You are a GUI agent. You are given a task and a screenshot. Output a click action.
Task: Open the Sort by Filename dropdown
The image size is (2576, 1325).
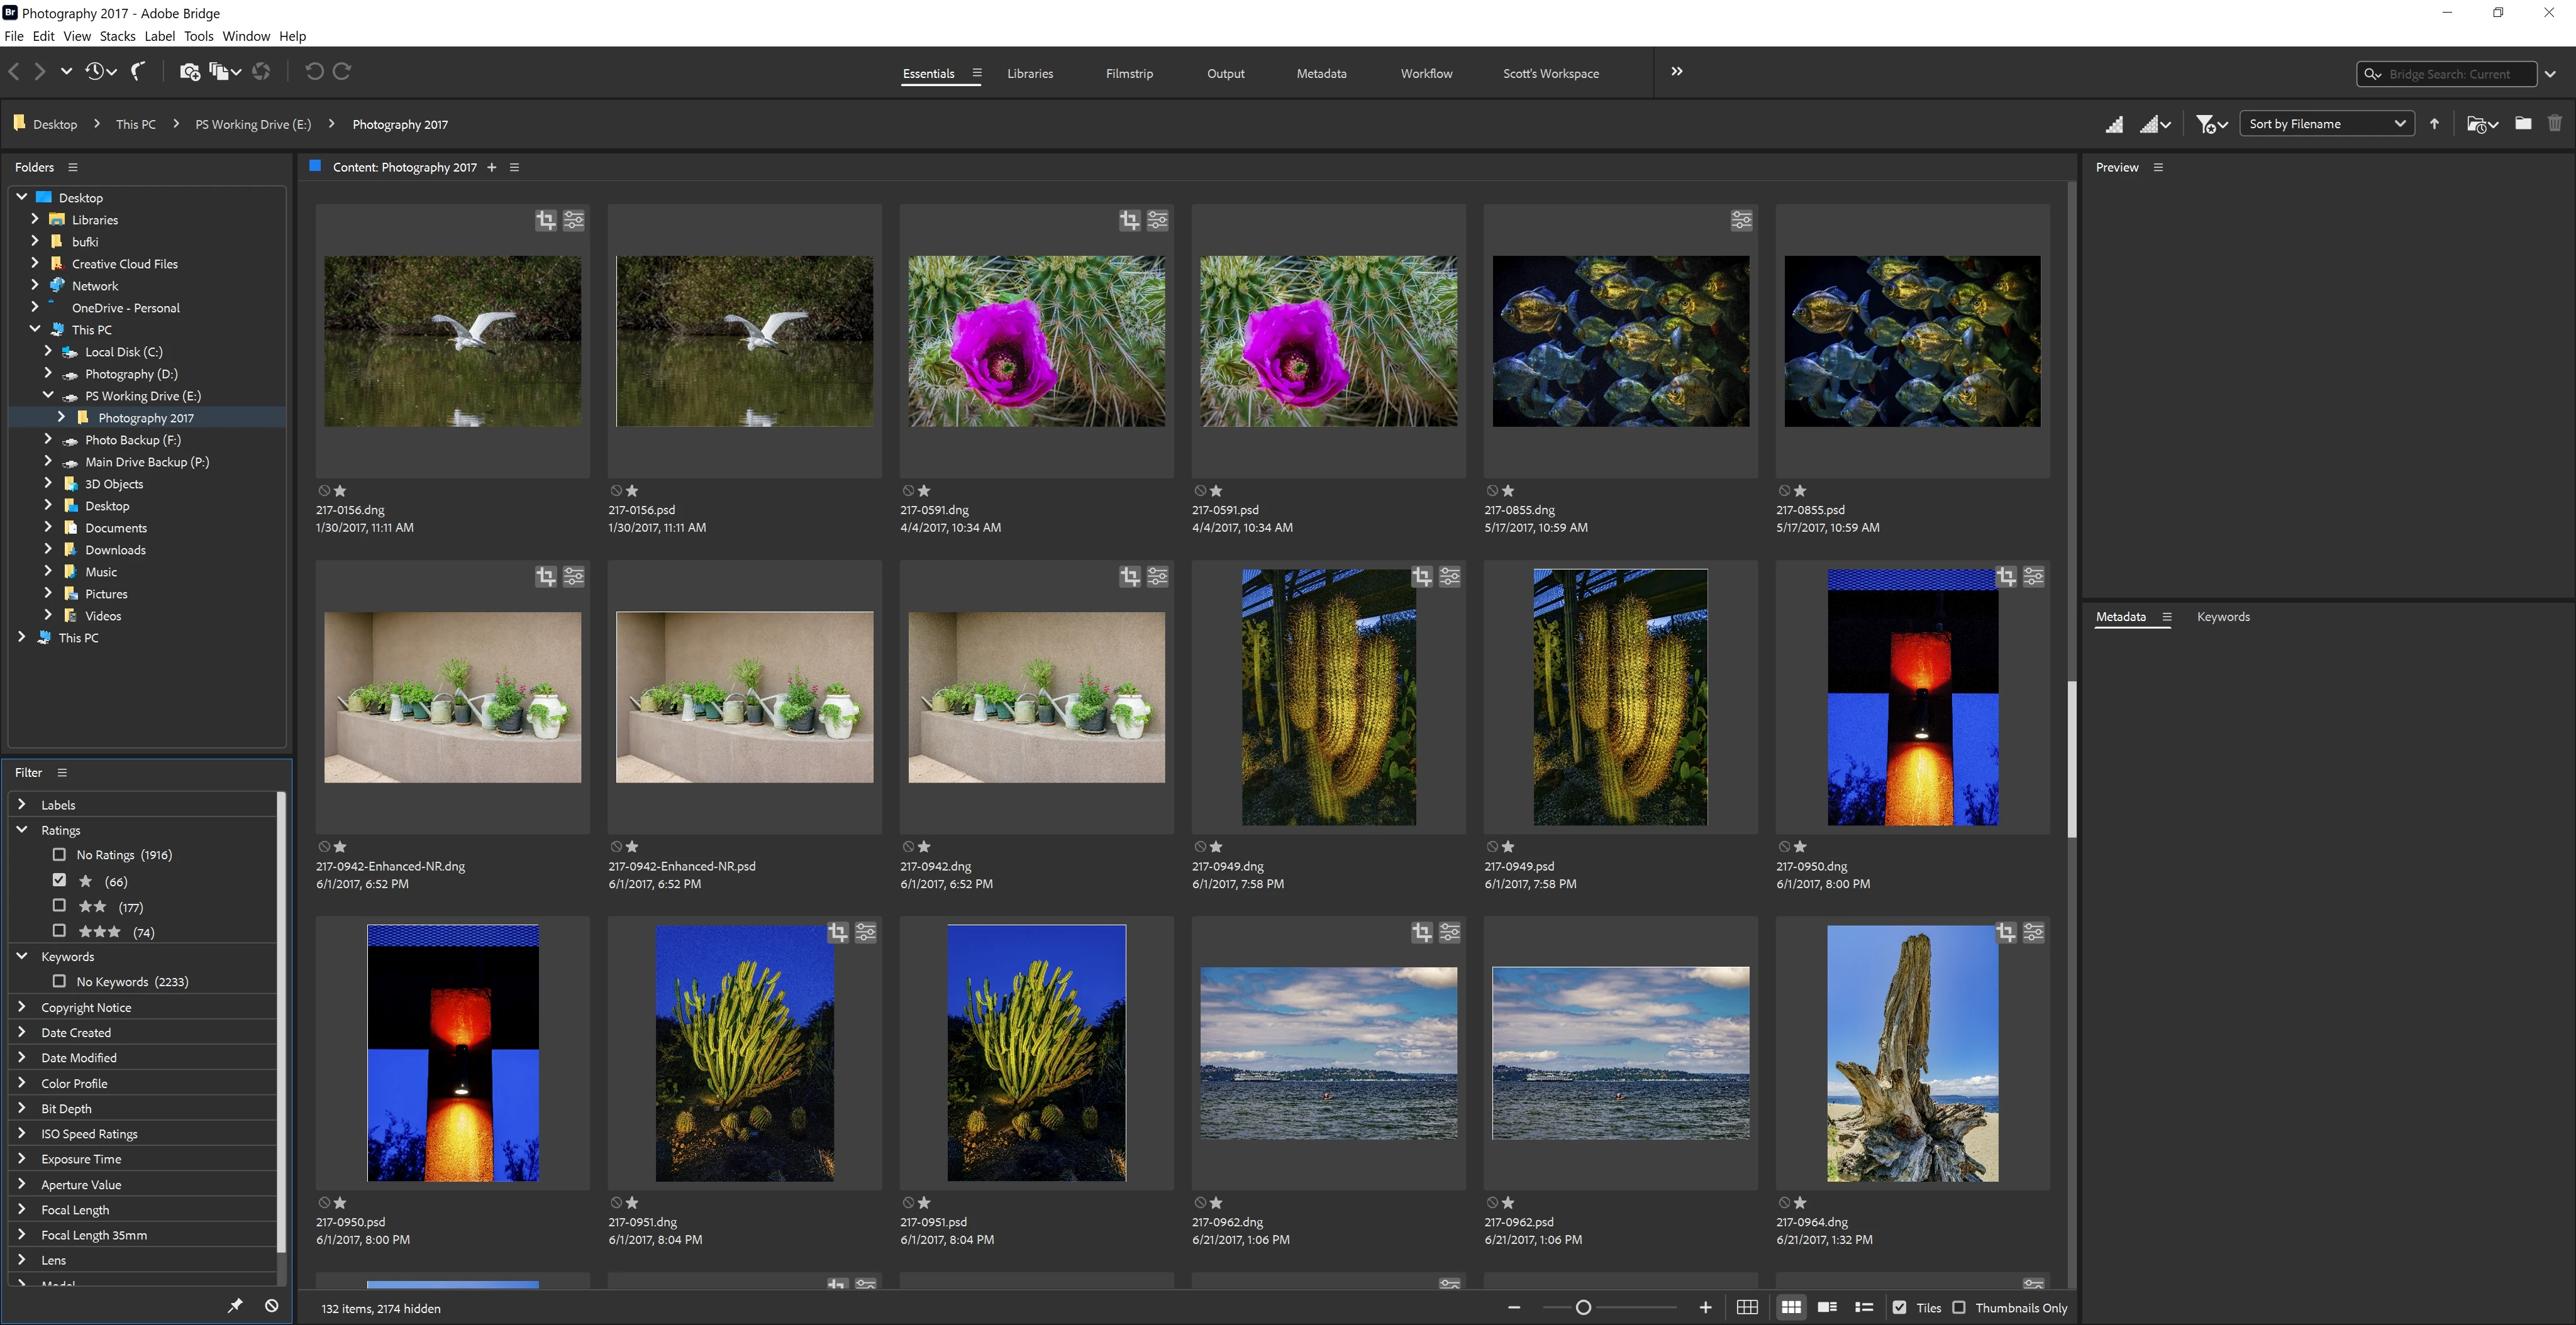[x=2326, y=124]
